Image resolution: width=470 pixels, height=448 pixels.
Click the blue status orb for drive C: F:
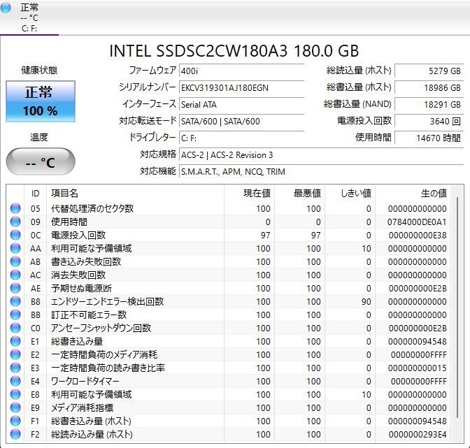point(6,8)
